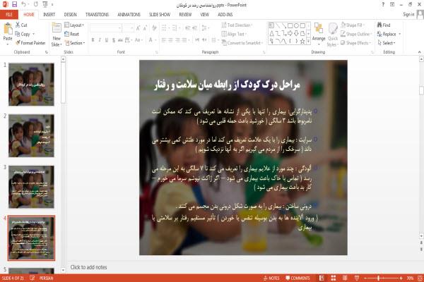This screenshot has width=424, height=282.
Task: Open the Quick Styles gallery
Action: (x=333, y=35)
